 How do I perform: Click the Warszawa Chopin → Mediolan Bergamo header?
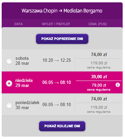pyautogui.click(x=62, y=11)
